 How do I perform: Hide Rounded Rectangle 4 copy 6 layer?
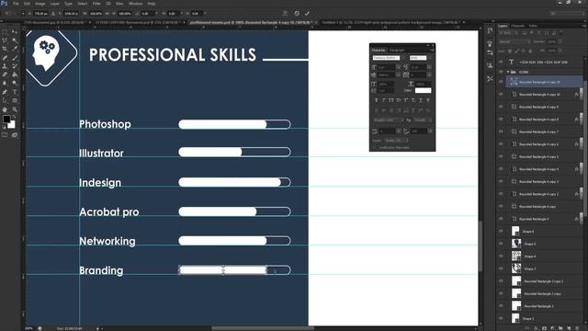(501, 144)
